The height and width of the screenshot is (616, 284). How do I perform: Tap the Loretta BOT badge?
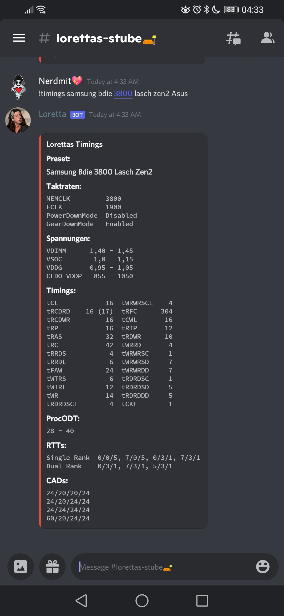pyautogui.click(x=77, y=115)
